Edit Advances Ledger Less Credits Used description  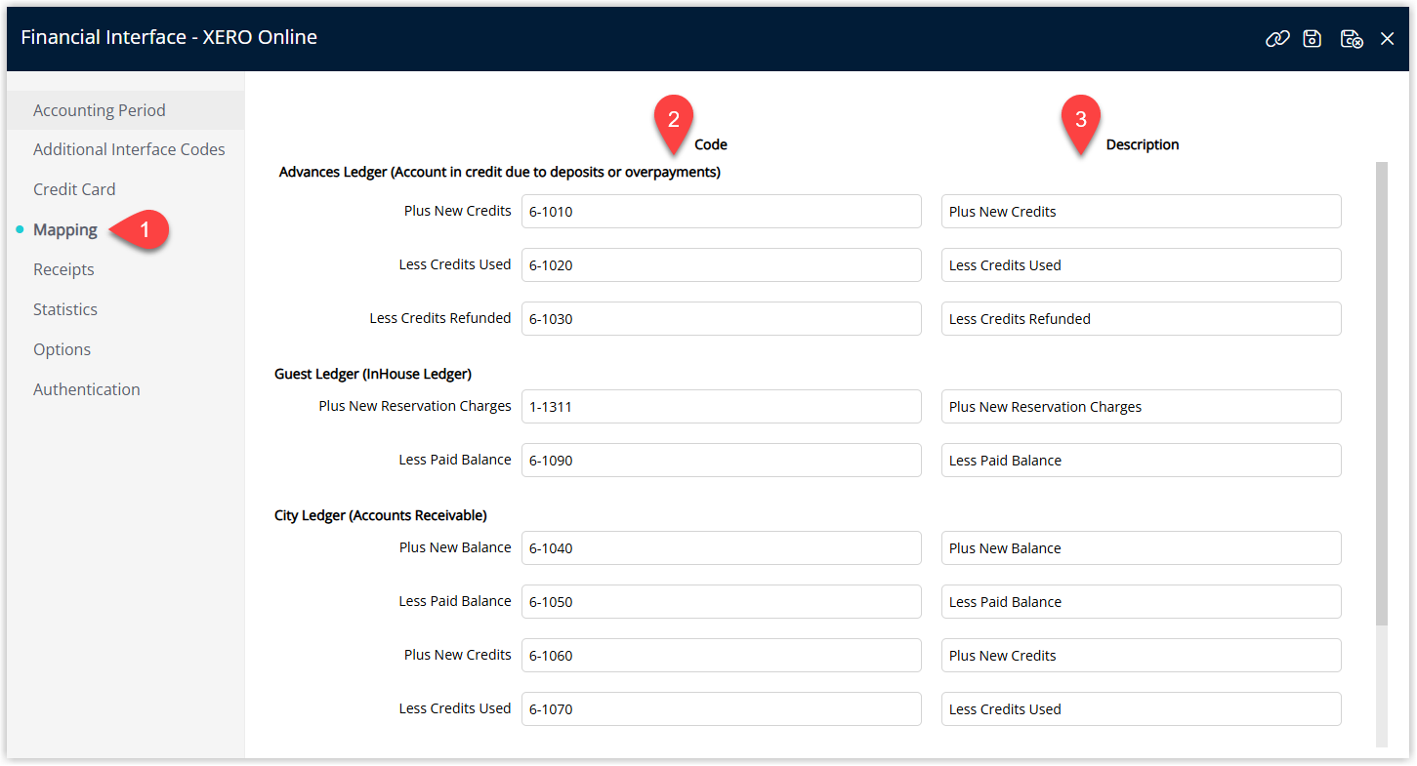pyautogui.click(x=1142, y=264)
